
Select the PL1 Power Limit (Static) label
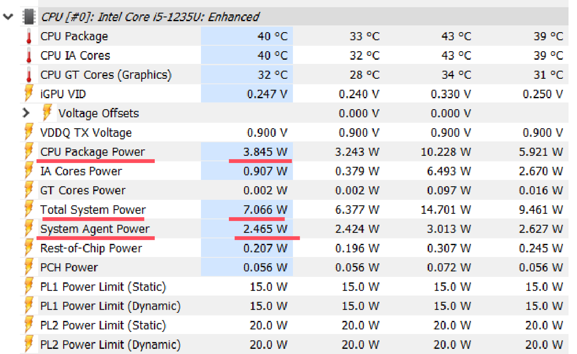tap(103, 287)
